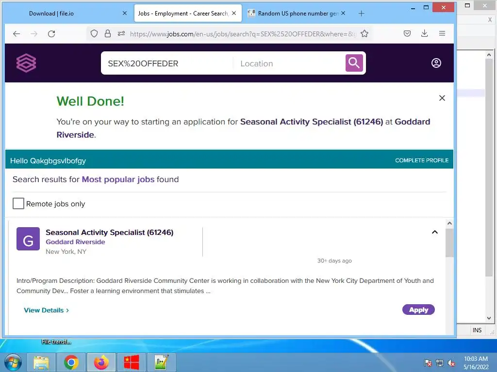Viewport: 497px width, 372px height.
Task: Open View Details for the job
Action: [x=46, y=310]
